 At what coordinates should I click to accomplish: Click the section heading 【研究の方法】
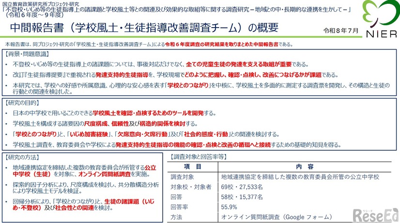click(21, 158)
